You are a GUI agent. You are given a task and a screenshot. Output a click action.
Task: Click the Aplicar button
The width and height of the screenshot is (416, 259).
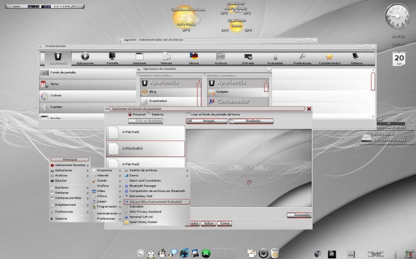click(208, 223)
